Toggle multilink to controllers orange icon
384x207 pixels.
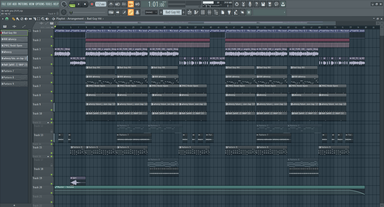pyautogui.click(x=131, y=12)
